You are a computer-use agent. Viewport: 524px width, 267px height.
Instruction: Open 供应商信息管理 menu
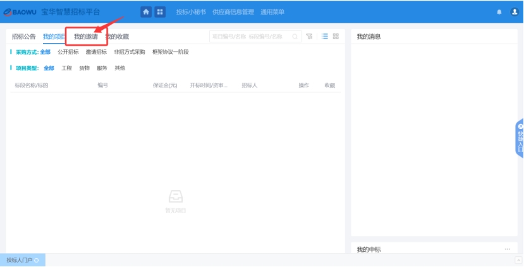click(233, 12)
